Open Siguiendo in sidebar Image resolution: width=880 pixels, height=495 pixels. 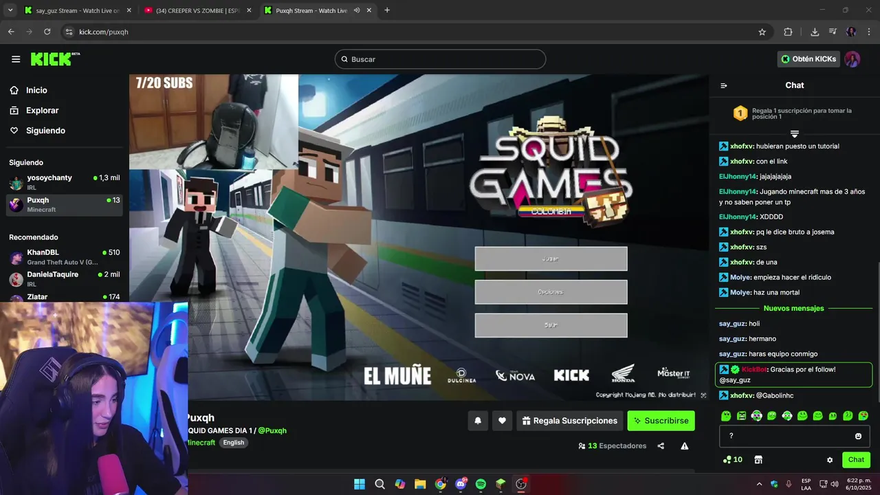[45, 131]
